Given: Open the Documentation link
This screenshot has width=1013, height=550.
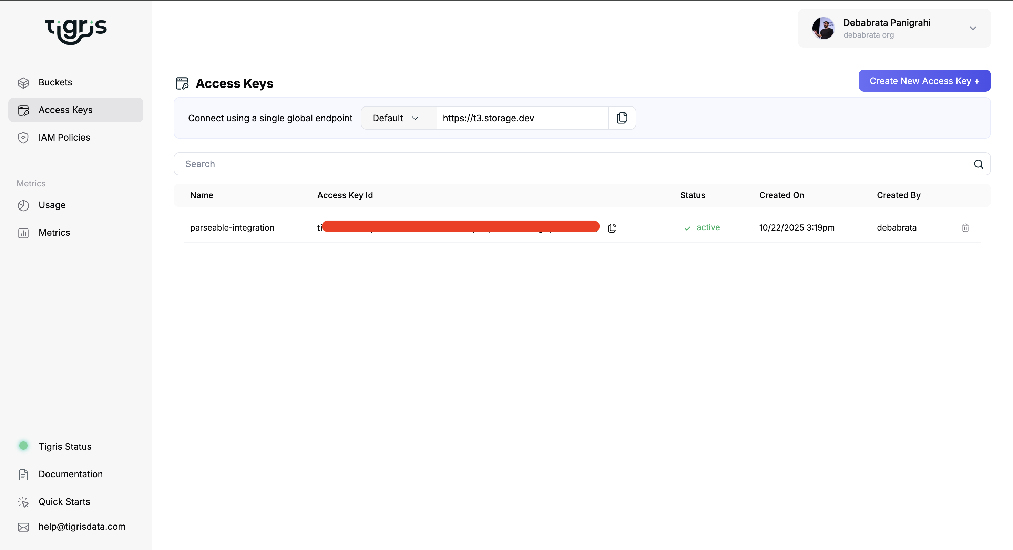Looking at the screenshot, I should pyautogui.click(x=70, y=475).
